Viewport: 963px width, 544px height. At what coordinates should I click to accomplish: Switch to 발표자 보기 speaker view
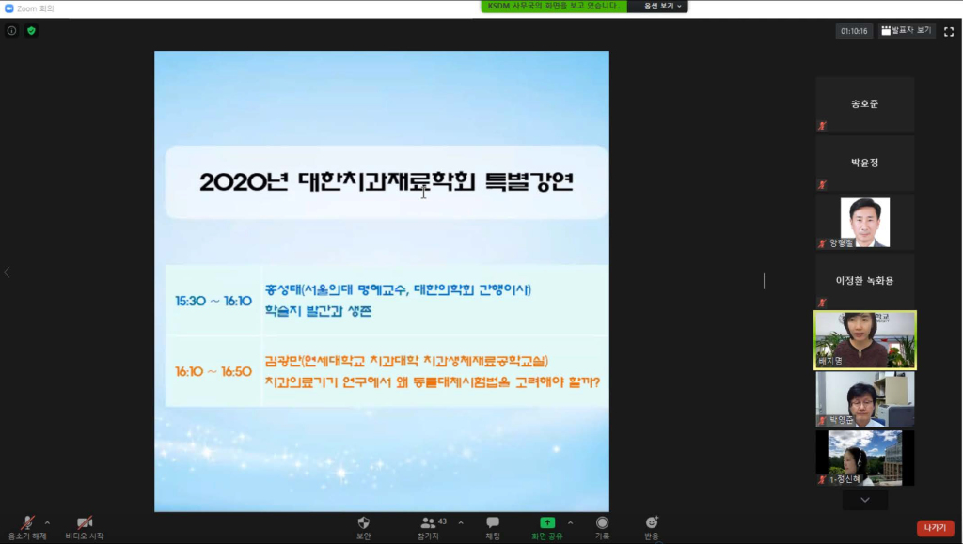point(907,30)
